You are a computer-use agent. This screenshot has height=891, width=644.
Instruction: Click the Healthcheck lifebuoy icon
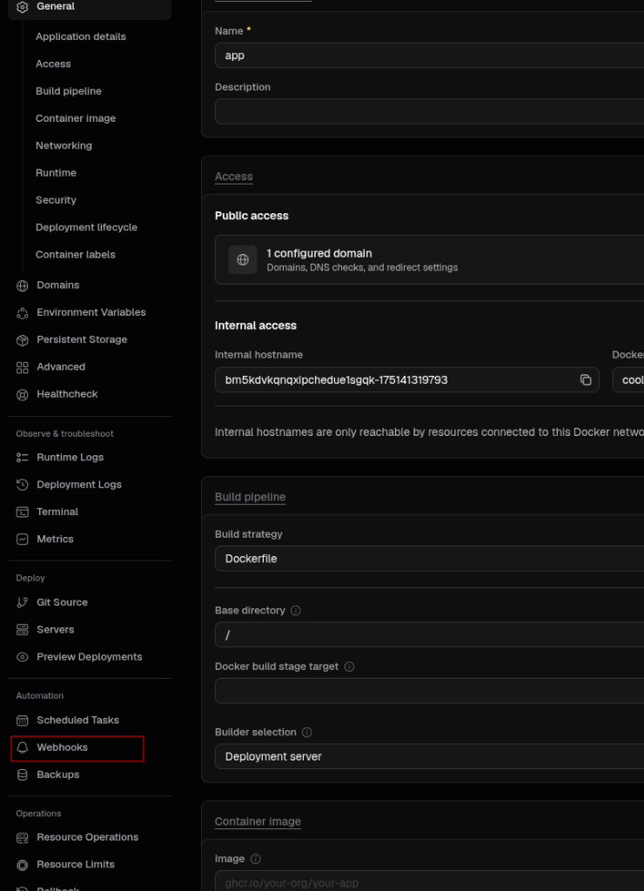(x=22, y=394)
